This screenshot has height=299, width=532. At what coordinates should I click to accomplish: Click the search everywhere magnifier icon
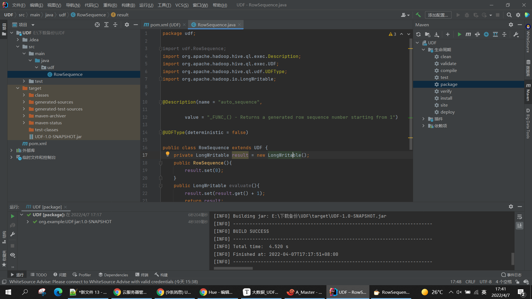(509, 15)
